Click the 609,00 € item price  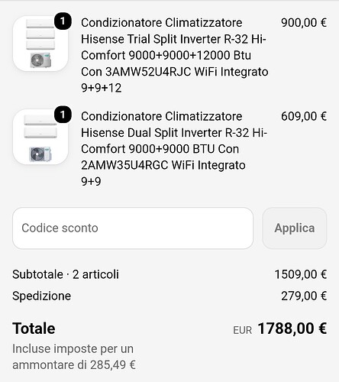304,116
